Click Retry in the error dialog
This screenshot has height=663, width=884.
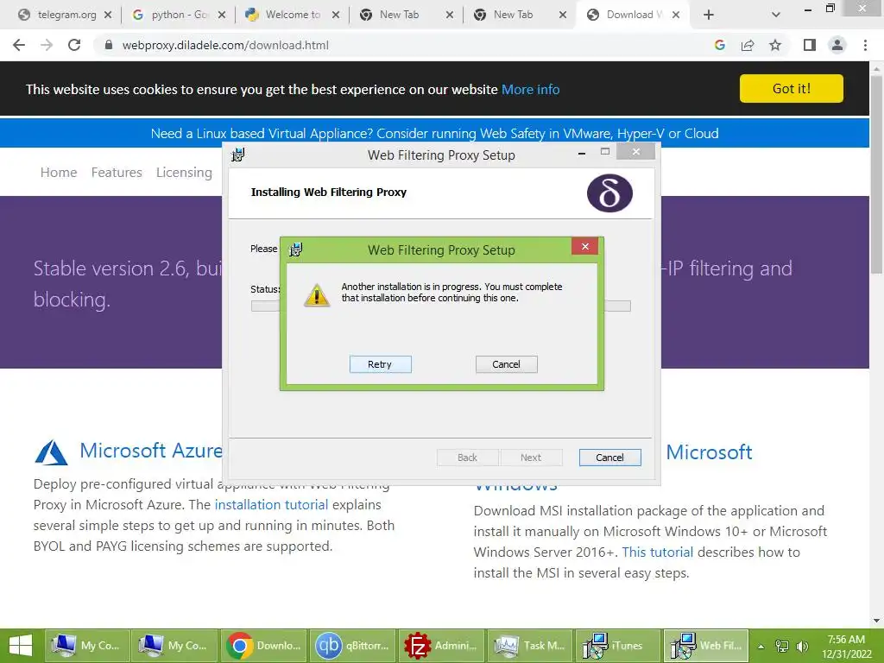(380, 364)
